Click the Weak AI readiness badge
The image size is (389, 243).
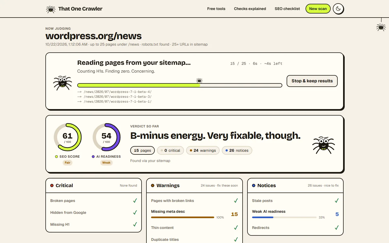coord(106,163)
